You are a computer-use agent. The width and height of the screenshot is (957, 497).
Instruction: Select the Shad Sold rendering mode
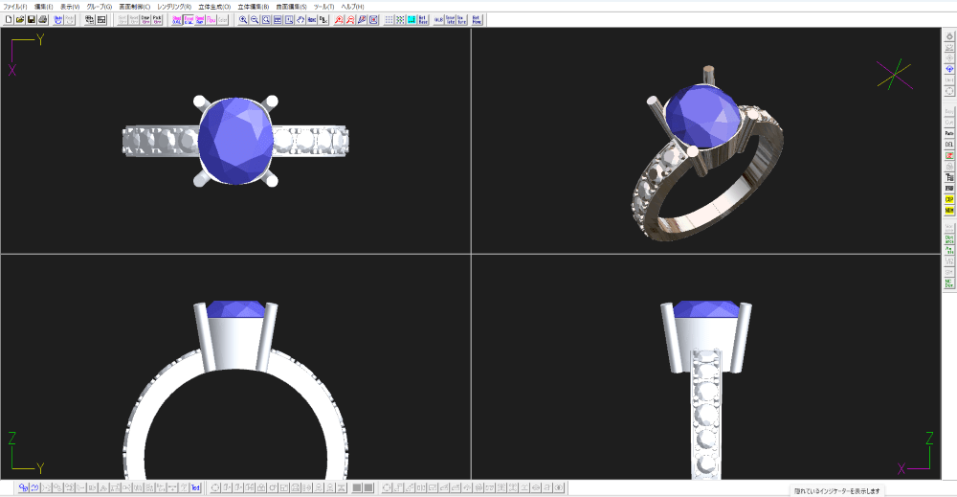tap(177, 19)
